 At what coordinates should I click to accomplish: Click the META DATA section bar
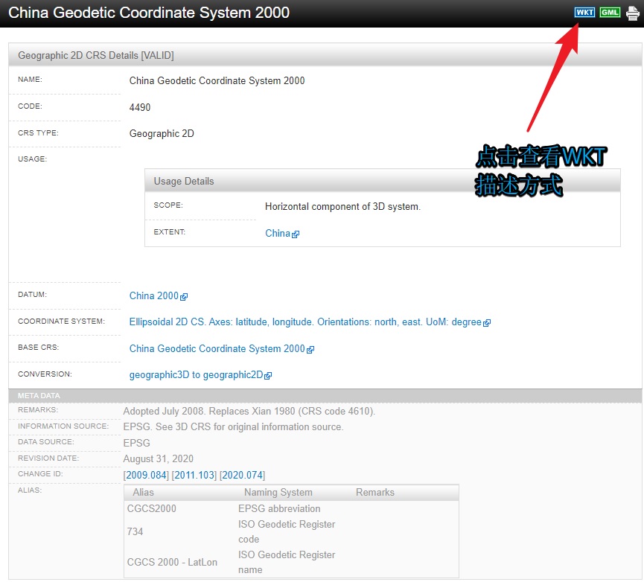point(325,396)
